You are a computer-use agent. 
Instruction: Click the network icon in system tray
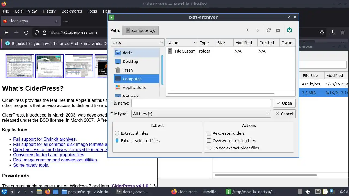coord(318,192)
